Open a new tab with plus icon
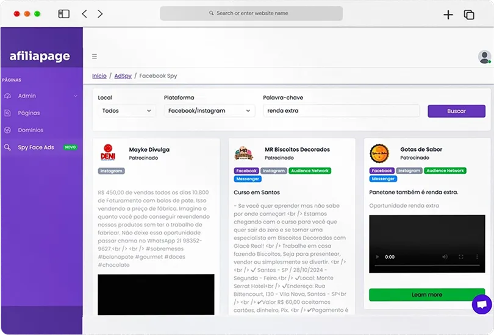The image size is (494, 335). click(448, 15)
